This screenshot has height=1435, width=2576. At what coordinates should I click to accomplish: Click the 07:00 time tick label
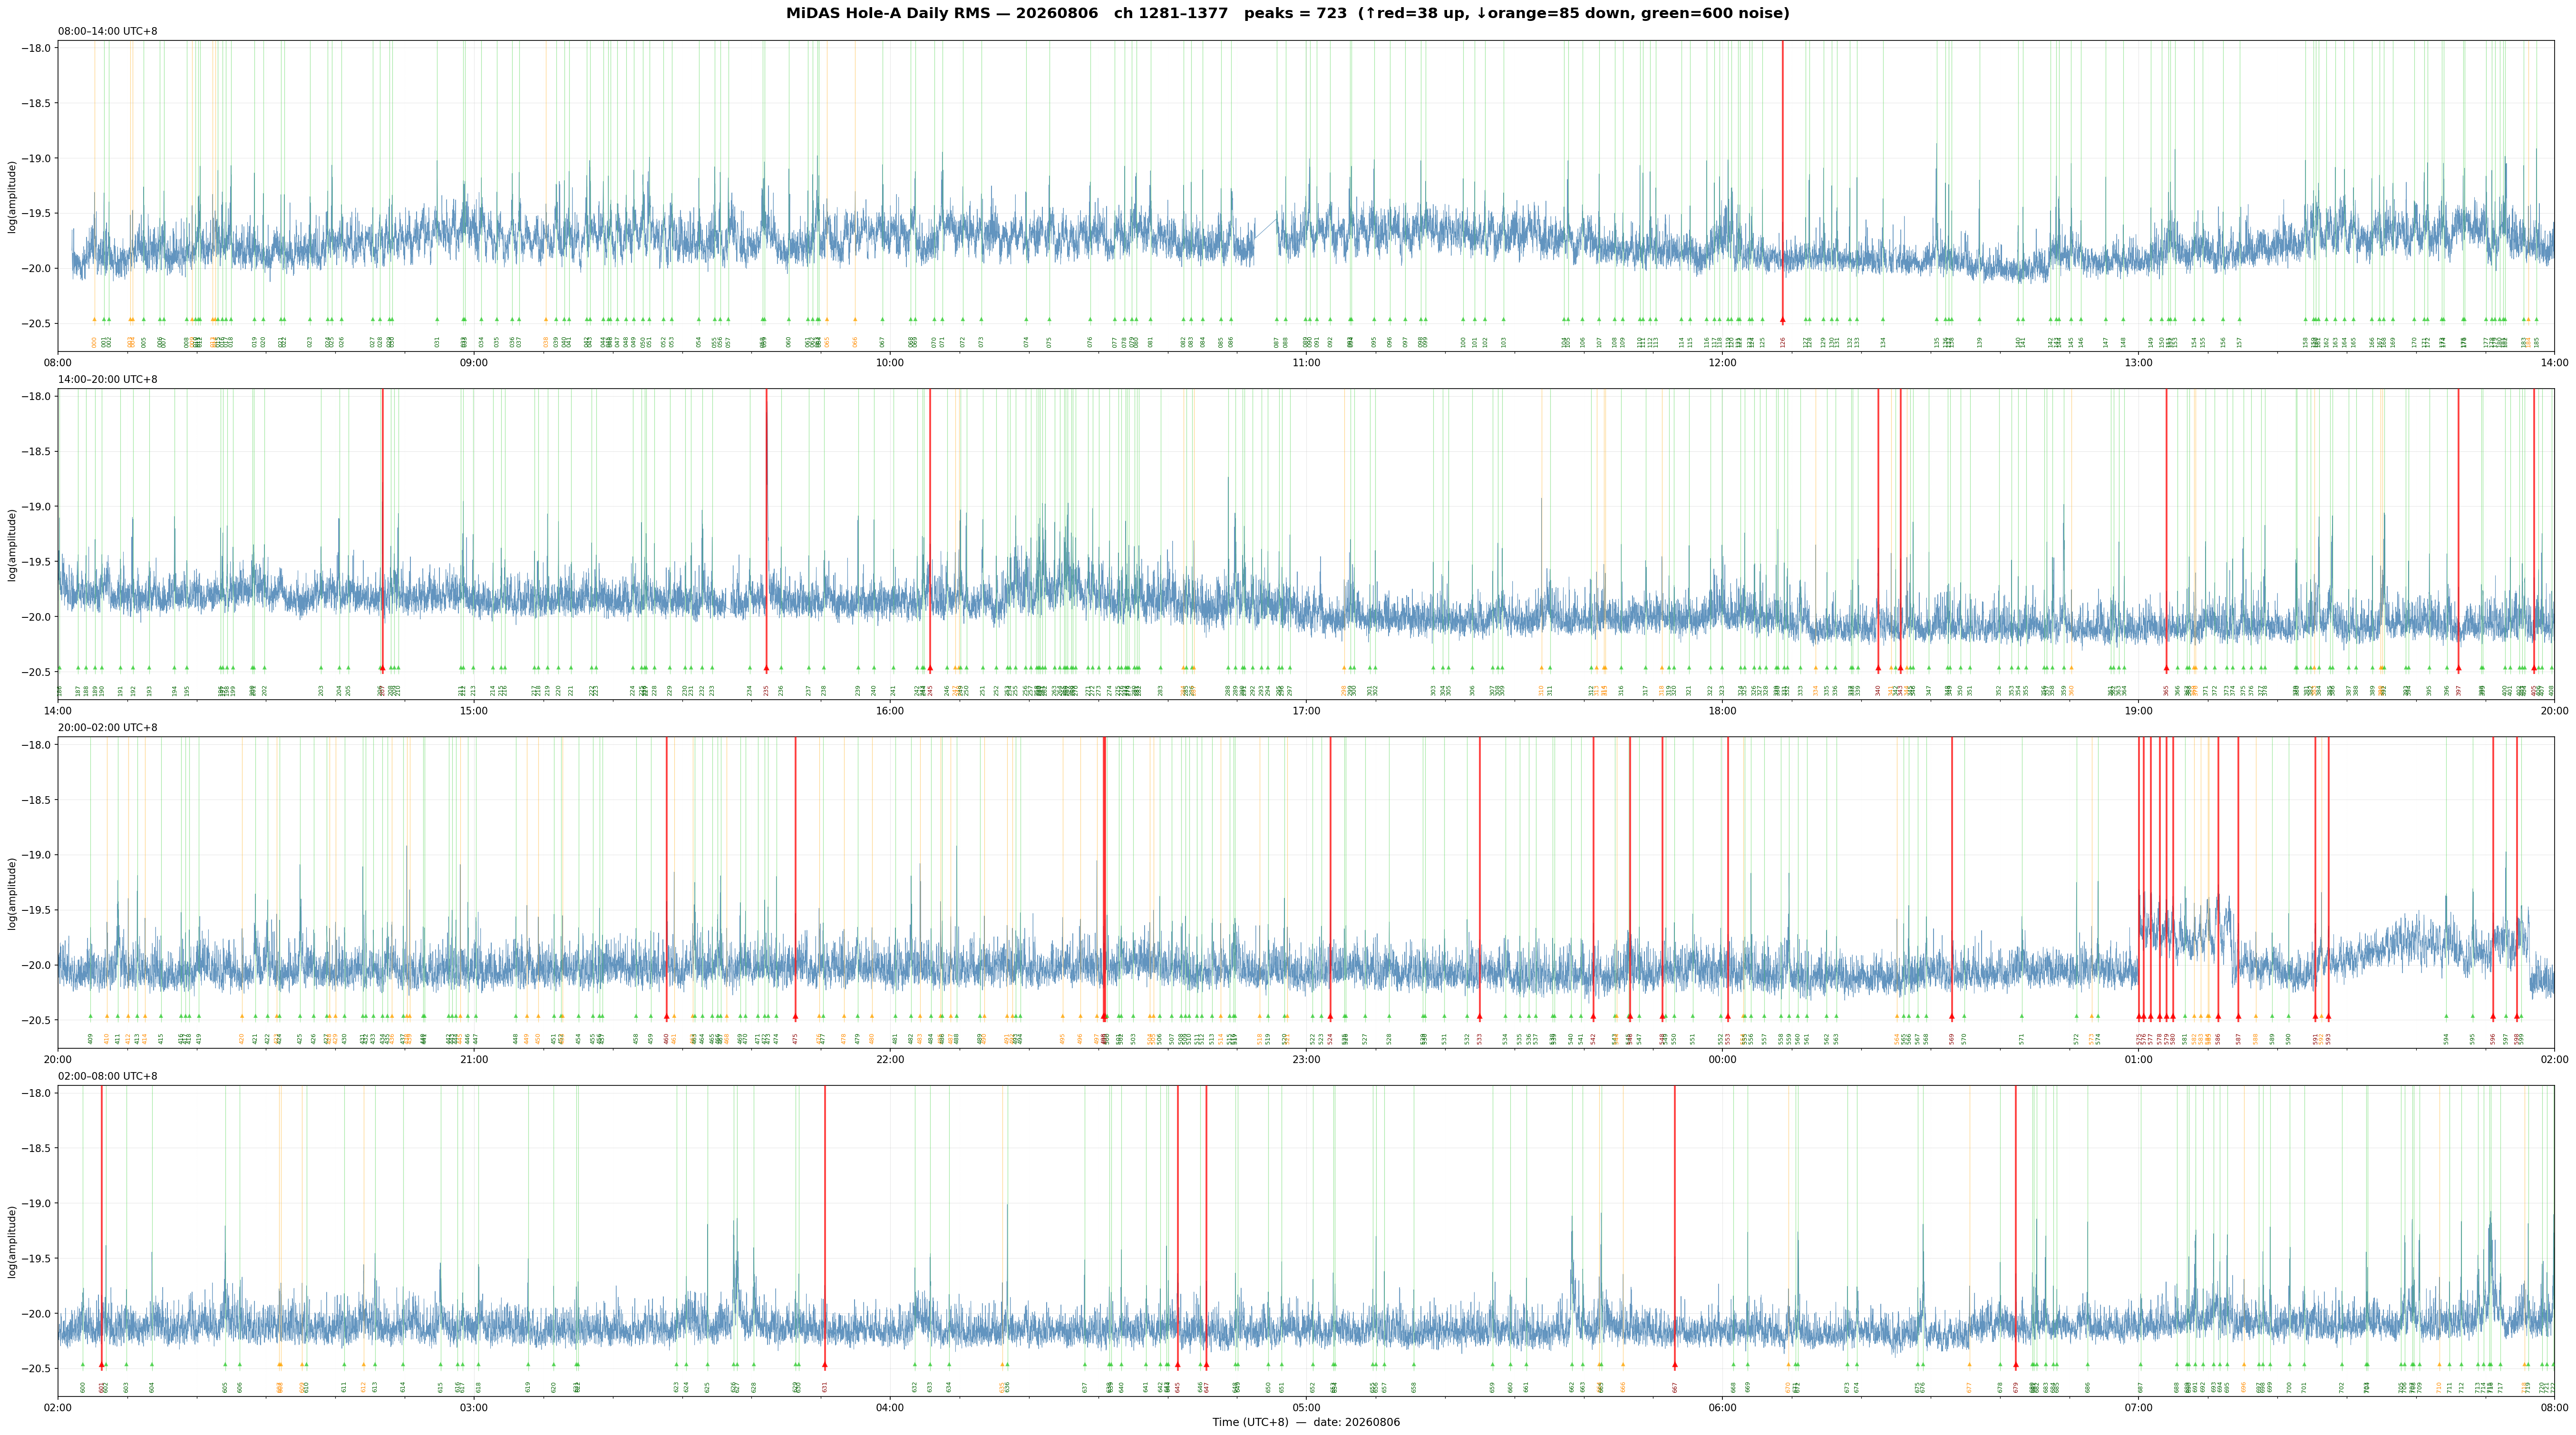pos(2138,1408)
